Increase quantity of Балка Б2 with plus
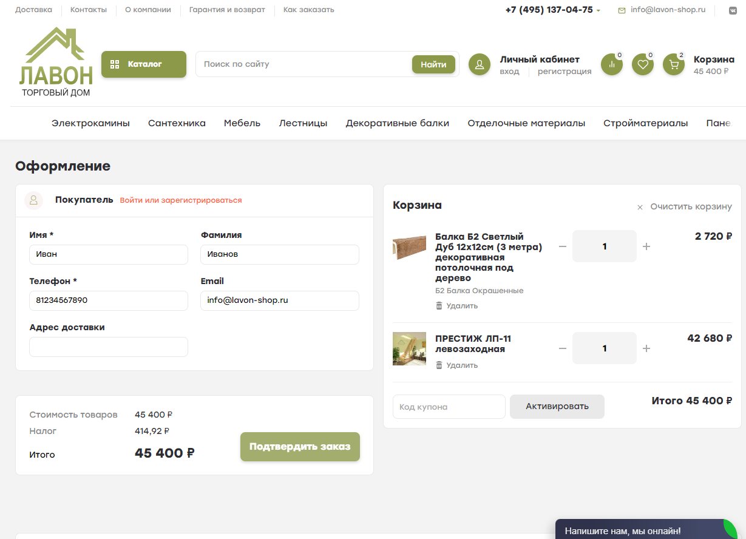 646,246
